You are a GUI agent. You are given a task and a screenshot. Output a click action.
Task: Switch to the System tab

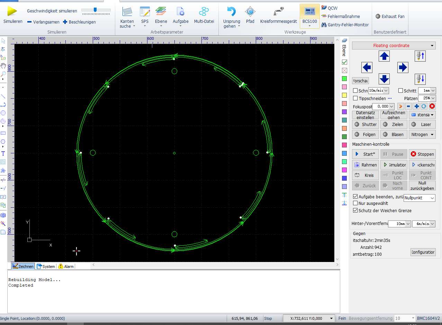[46, 266]
